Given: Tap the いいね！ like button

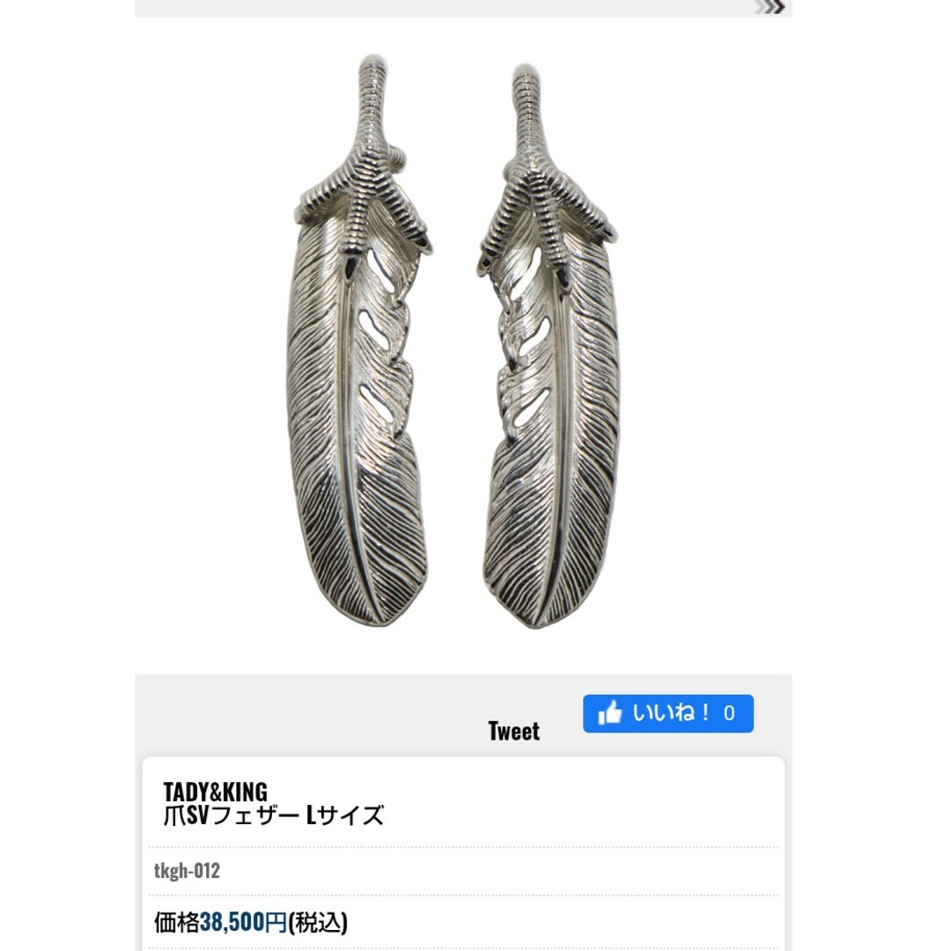Looking at the screenshot, I should [x=667, y=713].
